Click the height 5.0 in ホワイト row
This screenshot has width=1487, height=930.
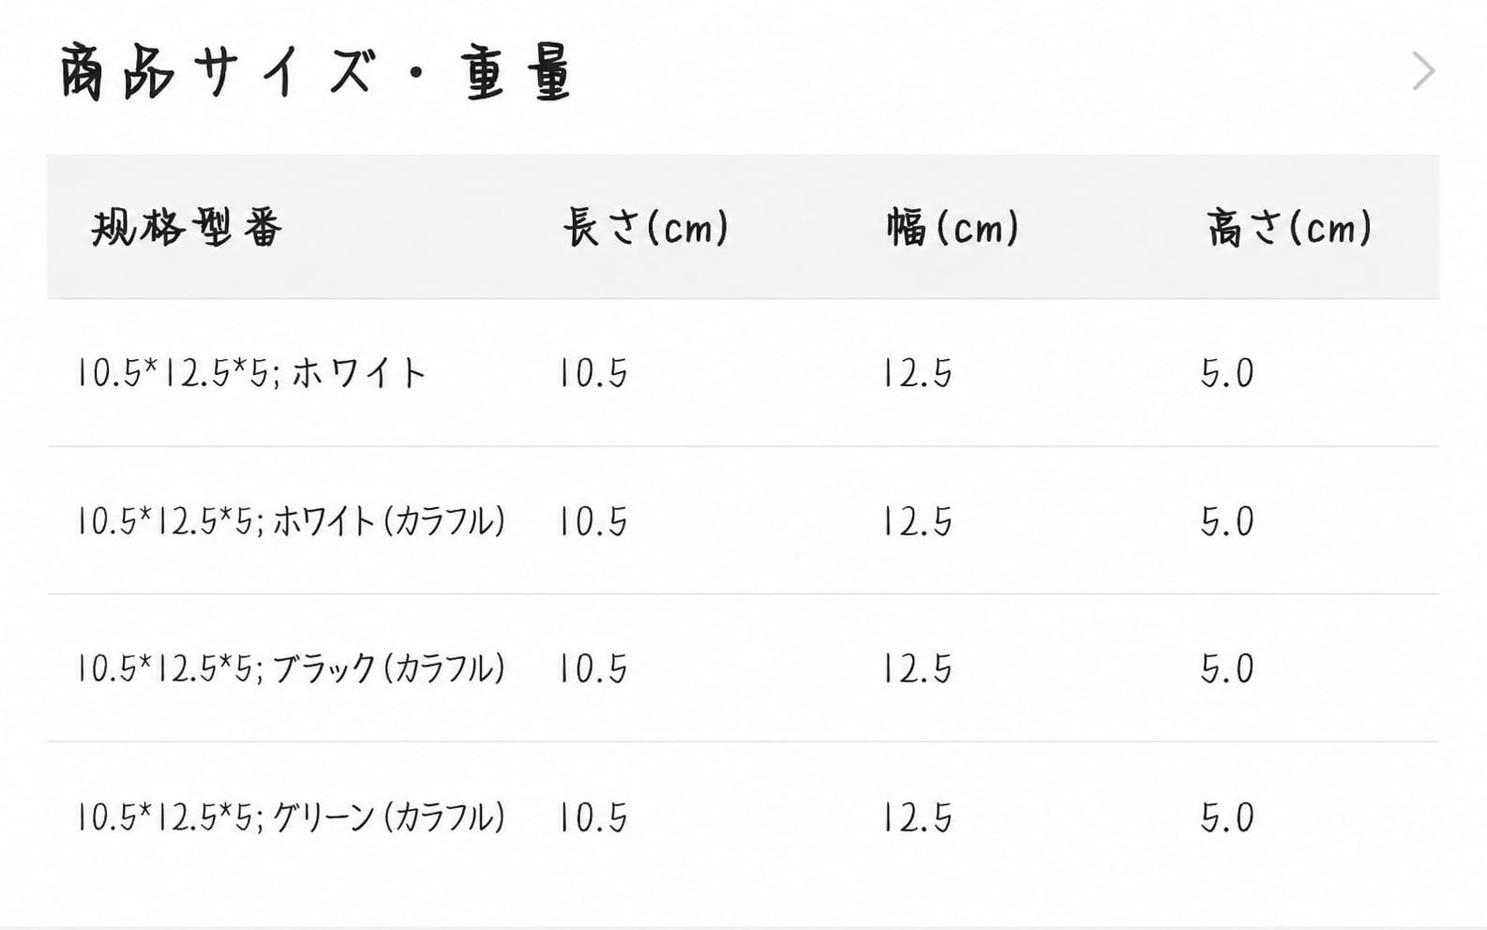[x=1227, y=373]
